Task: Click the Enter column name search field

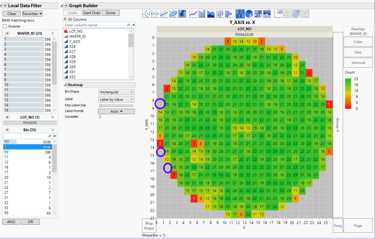Action: click(x=96, y=25)
